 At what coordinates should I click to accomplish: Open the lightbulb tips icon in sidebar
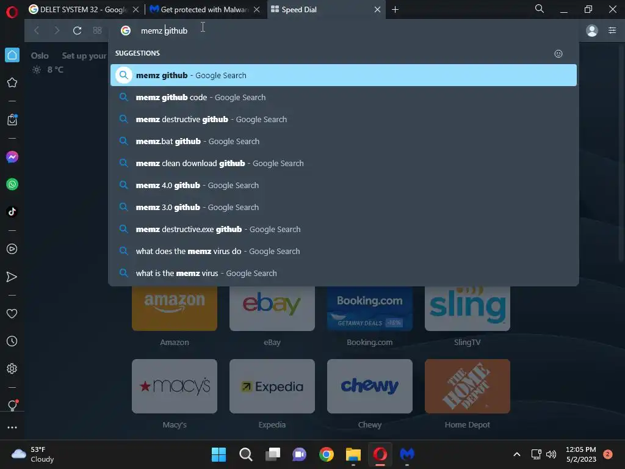[x=12, y=405]
